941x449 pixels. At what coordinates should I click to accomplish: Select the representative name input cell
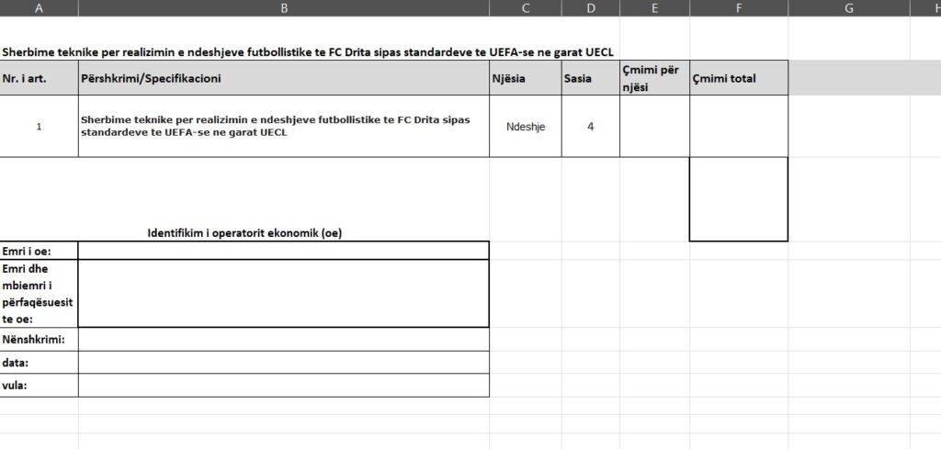(x=283, y=294)
